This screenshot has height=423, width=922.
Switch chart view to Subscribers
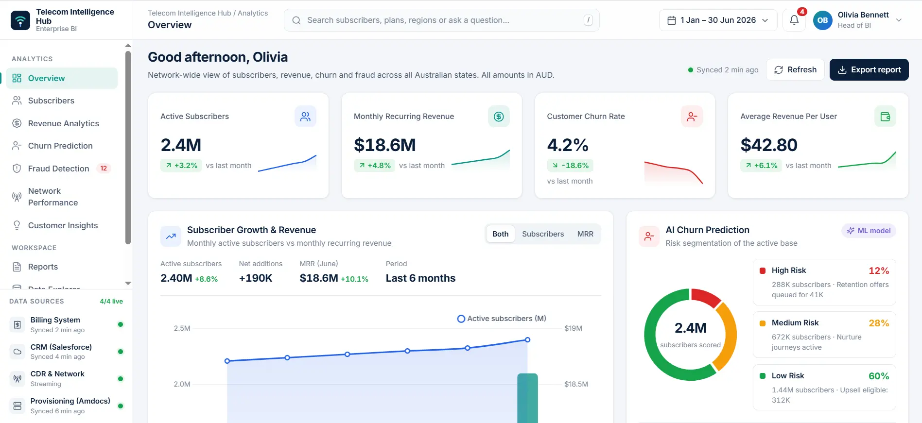(543, 234)
